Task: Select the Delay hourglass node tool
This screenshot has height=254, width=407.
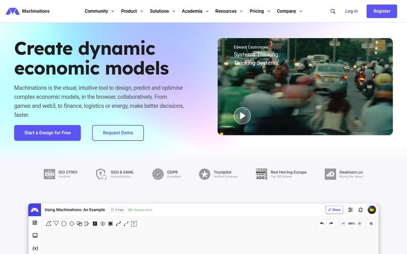Action: click(x=103, y=224)
